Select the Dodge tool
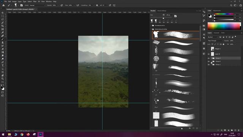 click(3, 59)
